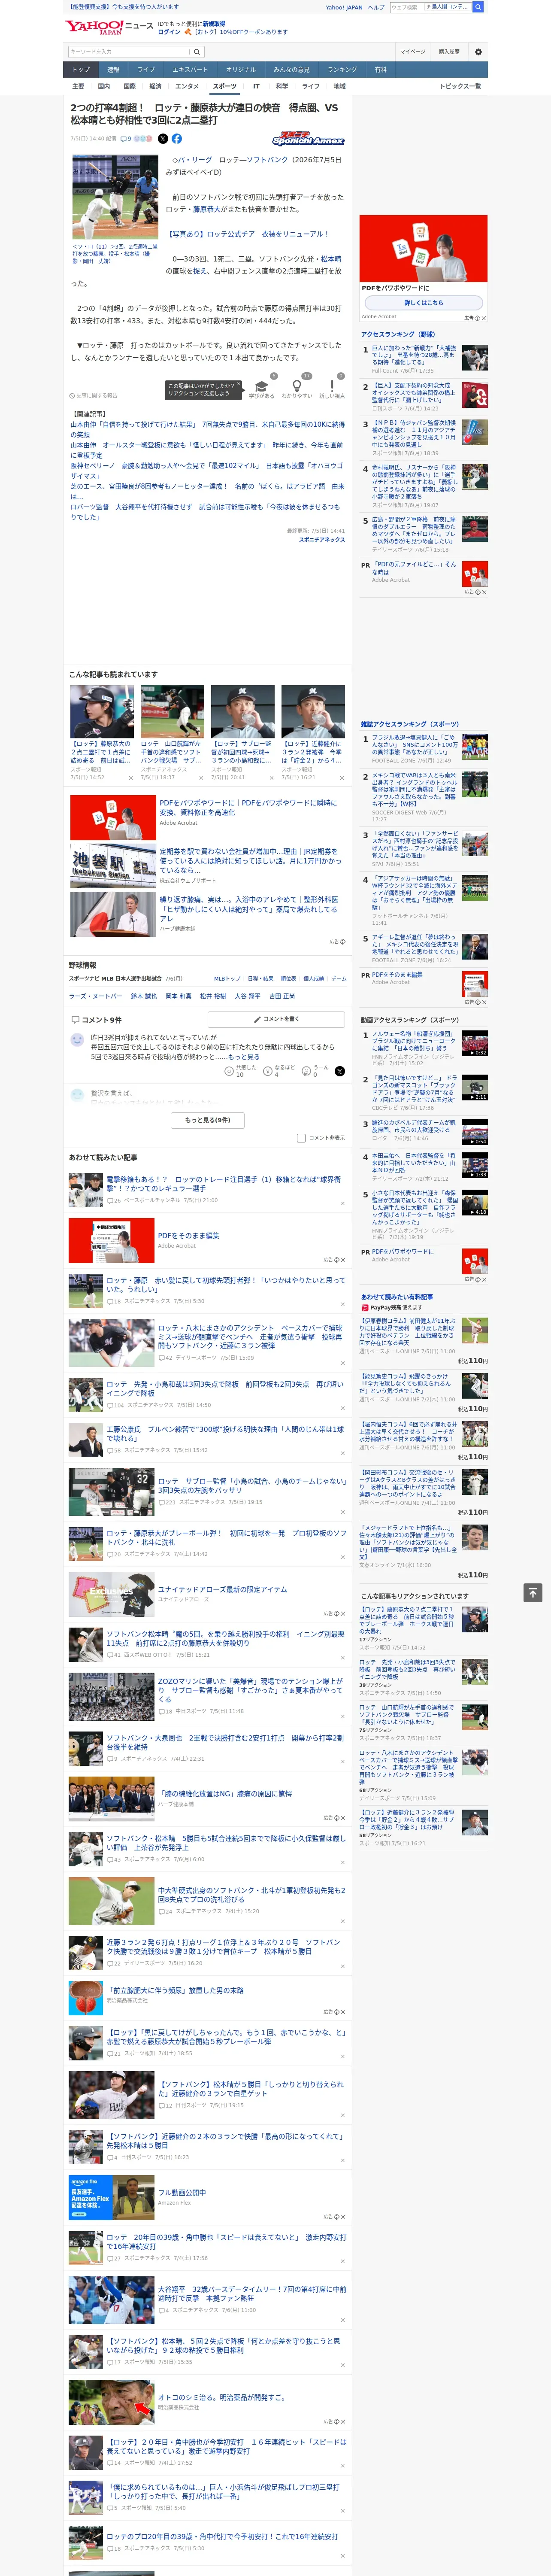The image size is (551, 2576).
Task: Report the article via 記事に関する報告
Action: pos(93,395)
